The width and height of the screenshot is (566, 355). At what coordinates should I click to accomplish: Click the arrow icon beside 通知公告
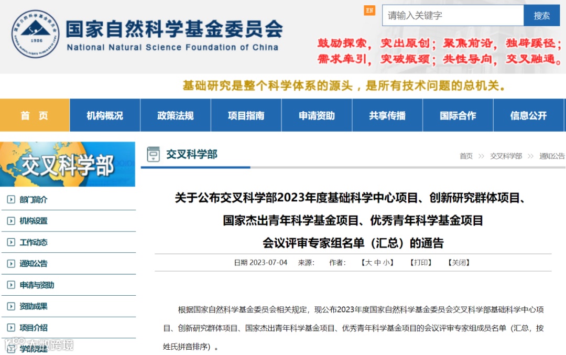click(x=11, y=263)
